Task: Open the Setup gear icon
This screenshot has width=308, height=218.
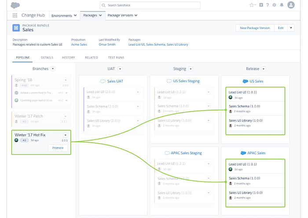Action: tap(274, 5)
